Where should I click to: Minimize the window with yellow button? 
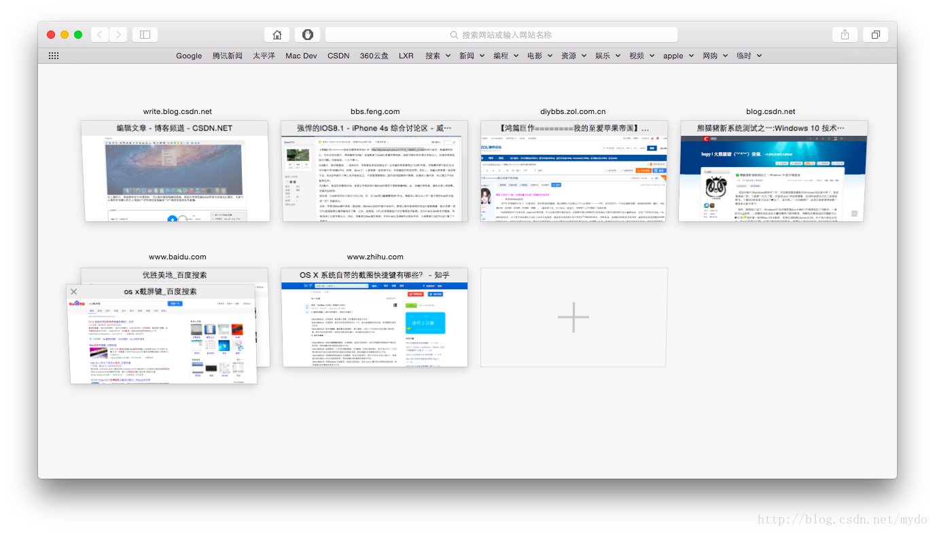coord(65,35)
